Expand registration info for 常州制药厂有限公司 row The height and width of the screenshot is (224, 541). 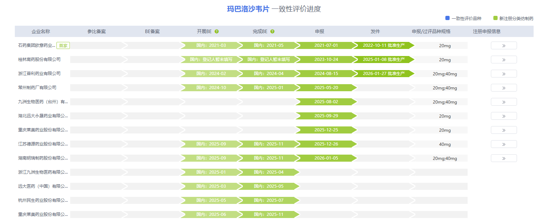[504, 88]
